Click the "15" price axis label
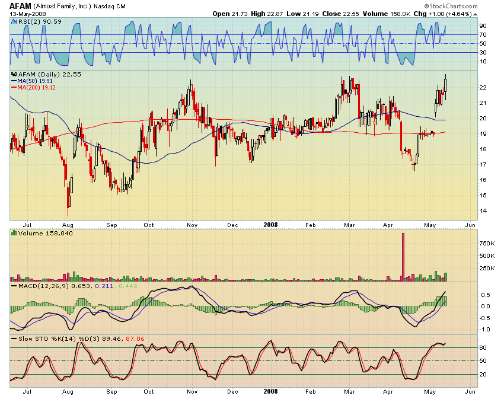504x396 pixels. click(483, 196)
